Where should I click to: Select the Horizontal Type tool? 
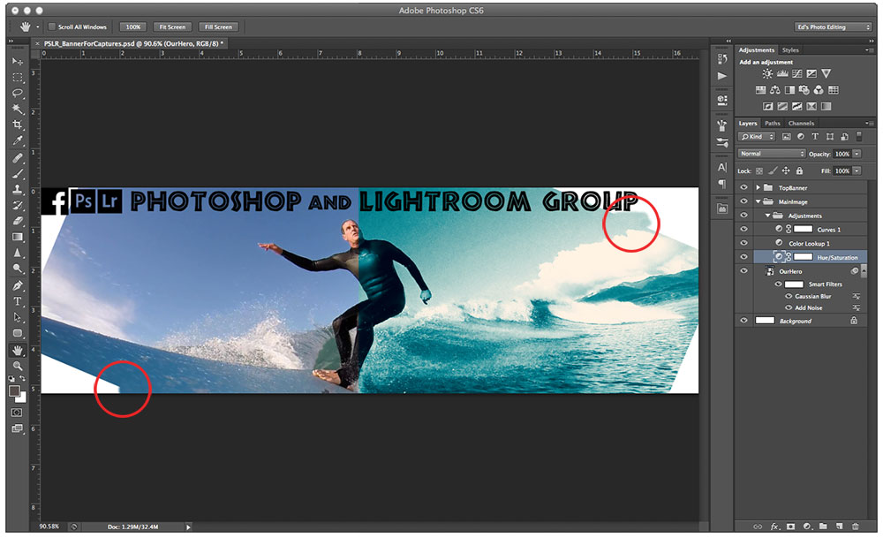coord(18,301)
